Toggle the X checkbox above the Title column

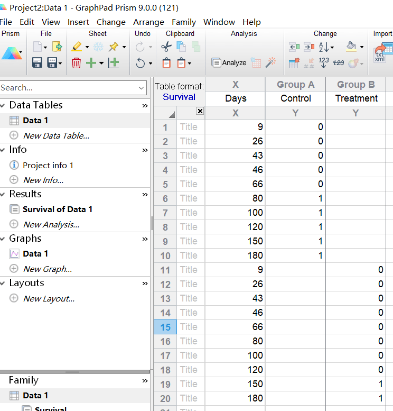[x=200, y=111]
